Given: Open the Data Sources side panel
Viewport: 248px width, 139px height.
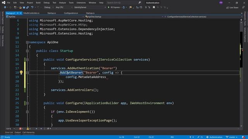Looking at the screenshot, I should point(3,41).
